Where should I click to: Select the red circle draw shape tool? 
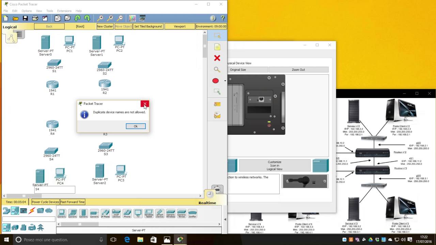pos(215,81)
